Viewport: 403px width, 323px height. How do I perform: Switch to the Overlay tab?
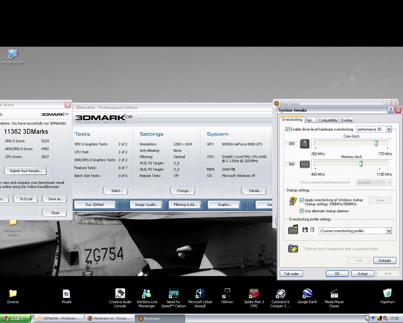click(347, 120)
